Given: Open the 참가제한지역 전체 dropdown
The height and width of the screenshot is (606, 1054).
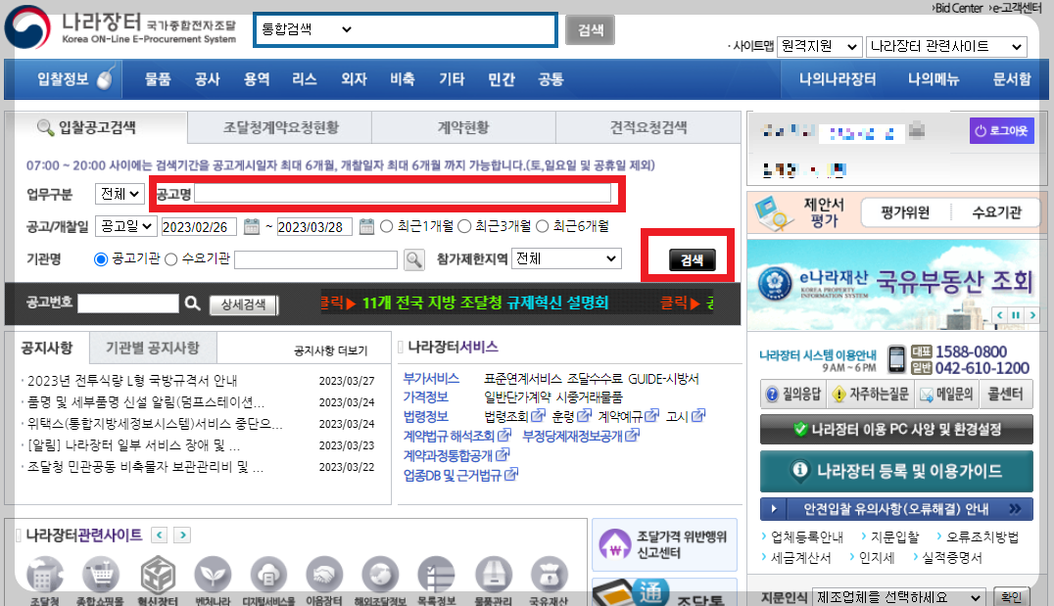Looking at the screenshot, I should [566, 258].
